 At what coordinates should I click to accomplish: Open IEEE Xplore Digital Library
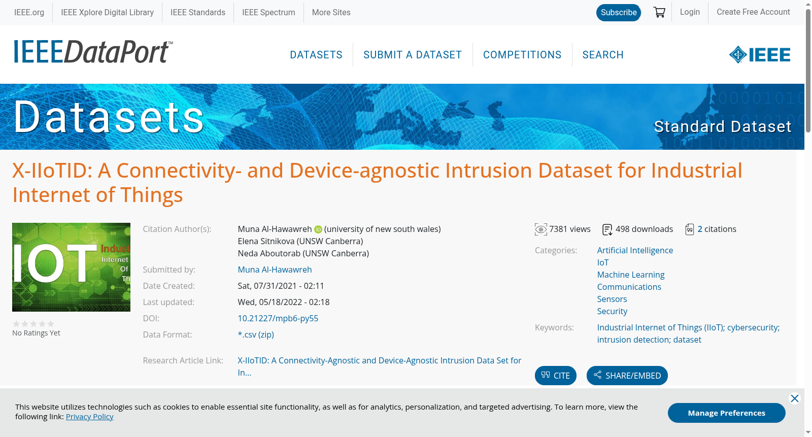click(x=107, y=12)
